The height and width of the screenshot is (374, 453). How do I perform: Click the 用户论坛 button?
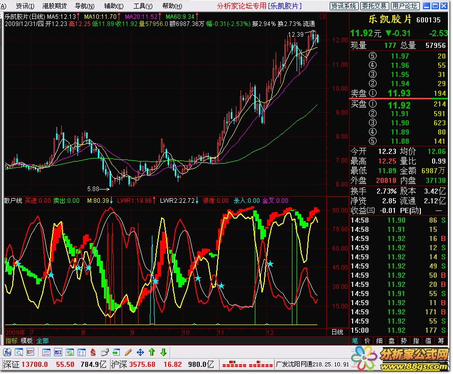405,6
